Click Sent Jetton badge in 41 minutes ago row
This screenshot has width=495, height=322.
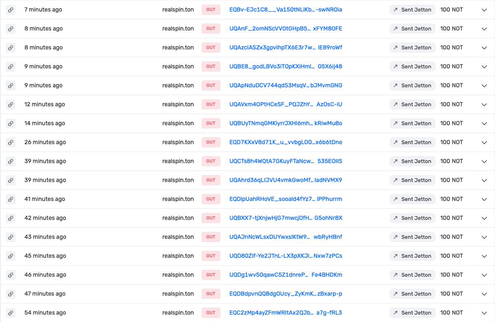(x=412, y=199)
